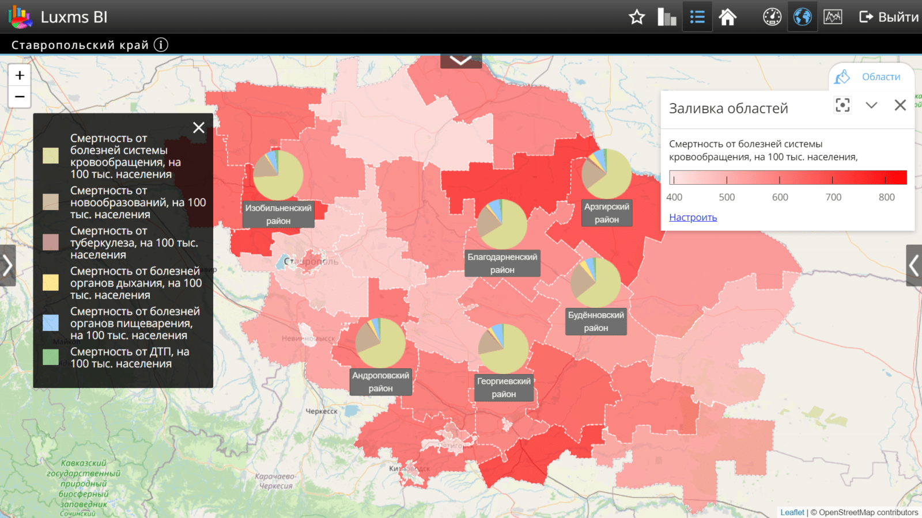Select respiratory disease mortality swatch
Image resolution: width=922 pixels, height=518 pixels.
[51, 282]
